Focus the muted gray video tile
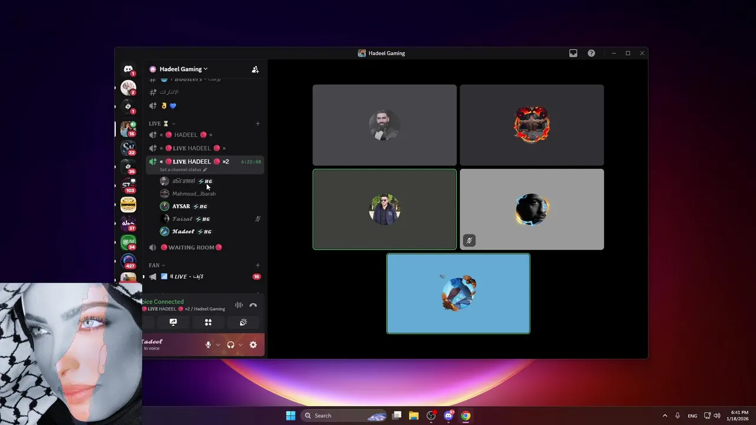The image size is (756, 425). pyautogui.click(x=532, y=209)
